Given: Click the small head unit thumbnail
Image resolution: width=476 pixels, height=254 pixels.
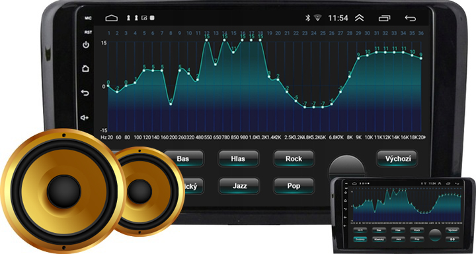Looking at the screenshot, I should (403, 214).
